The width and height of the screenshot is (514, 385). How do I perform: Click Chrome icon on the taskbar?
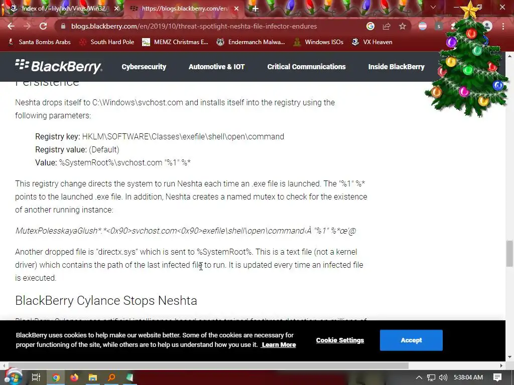(x=56, y=377)
